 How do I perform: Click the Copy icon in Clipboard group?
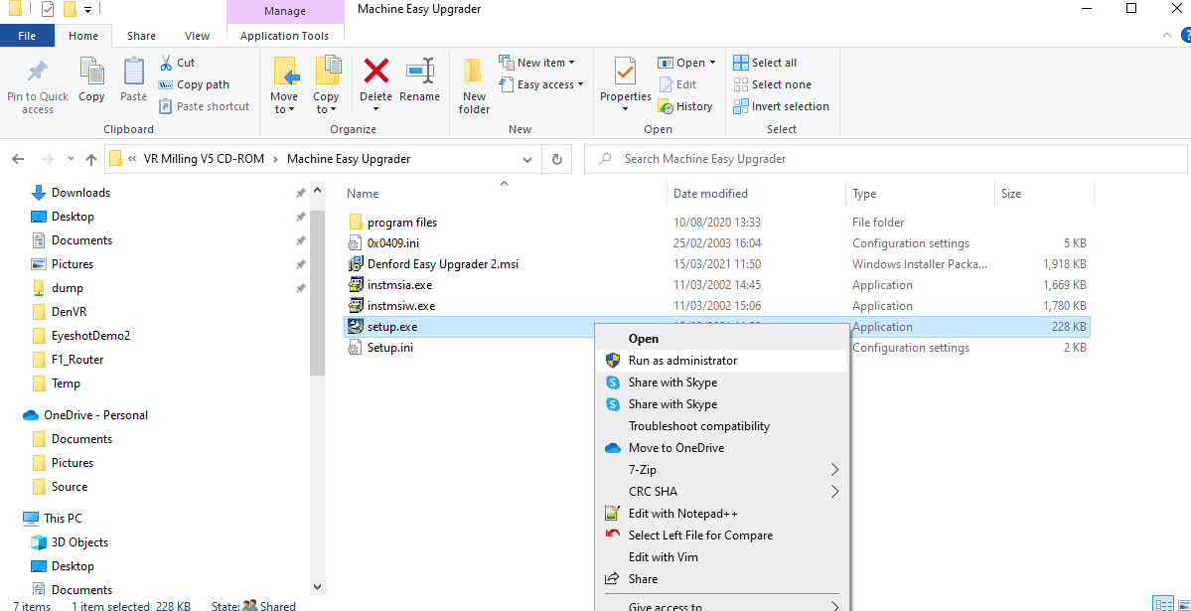pyautogui.click(x=92, y=72)
